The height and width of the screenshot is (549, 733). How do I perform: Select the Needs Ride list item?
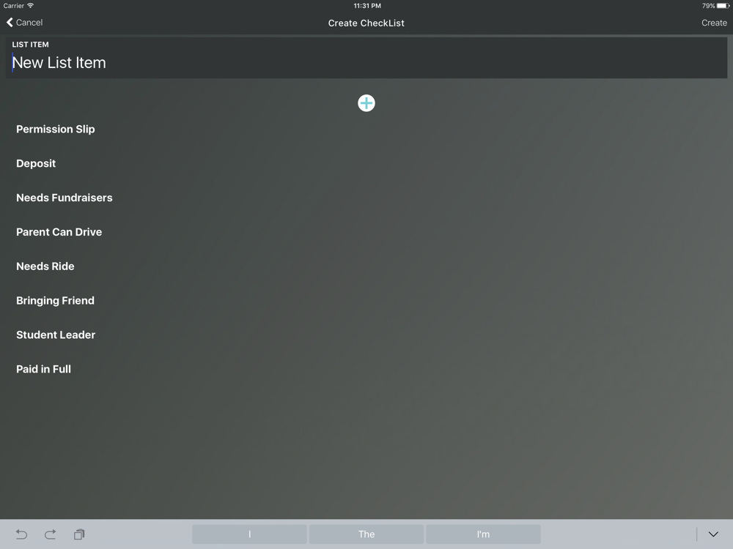(x=45, y=266)
